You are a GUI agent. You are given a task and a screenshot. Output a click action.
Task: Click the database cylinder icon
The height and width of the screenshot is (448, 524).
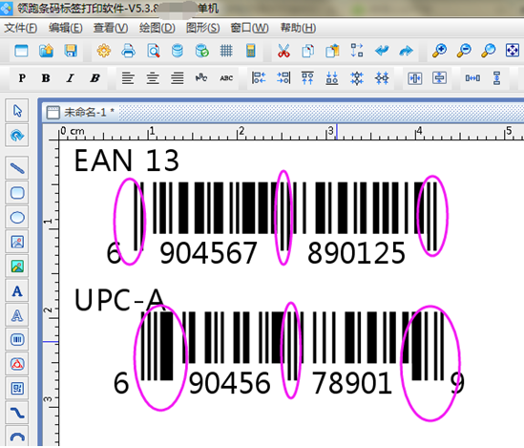point(178,51)
